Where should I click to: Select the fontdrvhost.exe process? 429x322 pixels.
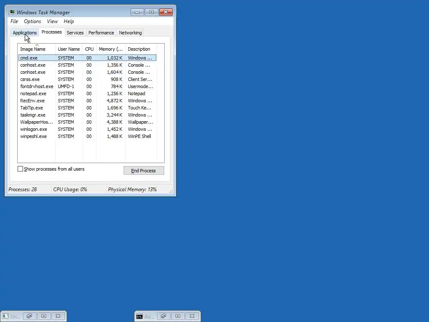[x=87, y=86]
